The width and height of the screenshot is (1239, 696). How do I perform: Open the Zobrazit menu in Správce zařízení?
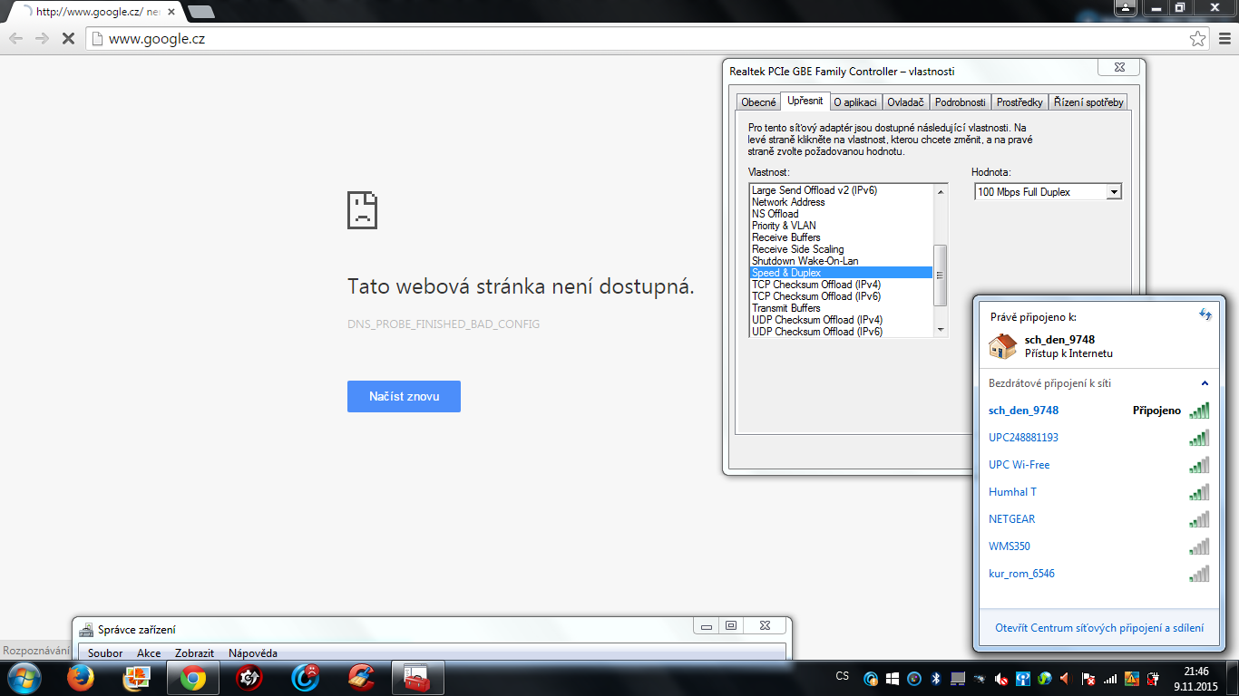[x=194, y=653]
